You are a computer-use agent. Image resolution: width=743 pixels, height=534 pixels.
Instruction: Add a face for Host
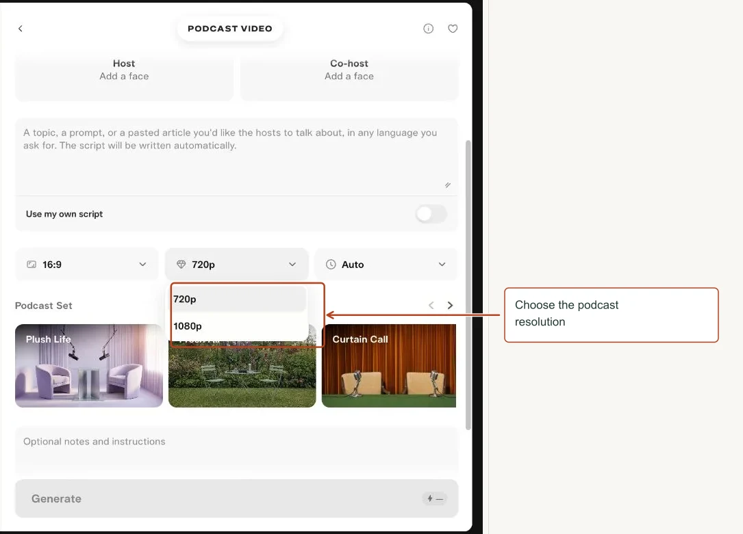point(124,76)
